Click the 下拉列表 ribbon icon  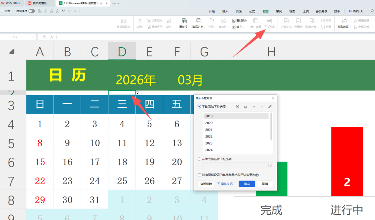click(x=269, y=23)
